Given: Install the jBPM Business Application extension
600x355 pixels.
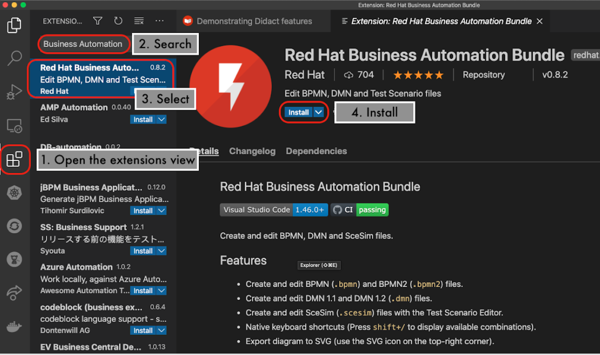Looking at the screenshot, I should 143,211.
